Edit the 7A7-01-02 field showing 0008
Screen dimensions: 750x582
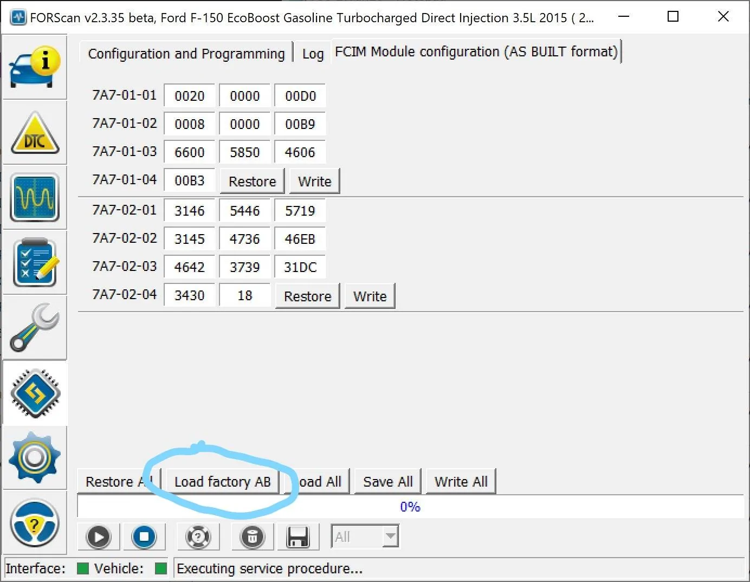(x=190, y=124)
